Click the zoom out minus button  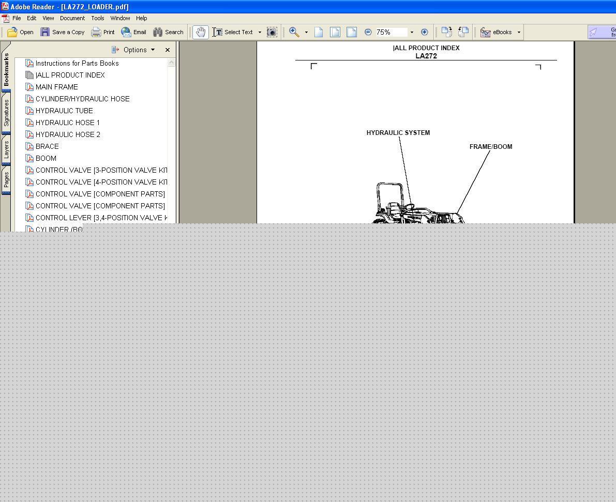pyautogui.click(x=368, y=32)
